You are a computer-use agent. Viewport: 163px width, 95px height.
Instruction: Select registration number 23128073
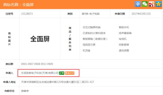27,14
